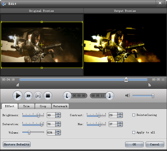
Task: Decrease Contrast with the down arrow
Action: click(x=120, y=116)
